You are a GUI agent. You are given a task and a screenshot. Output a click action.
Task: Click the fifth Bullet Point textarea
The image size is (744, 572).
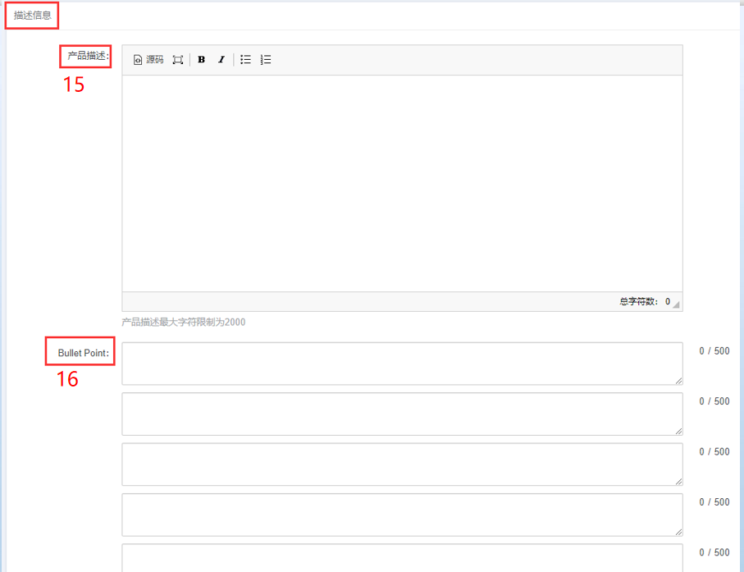click(403, 558)
